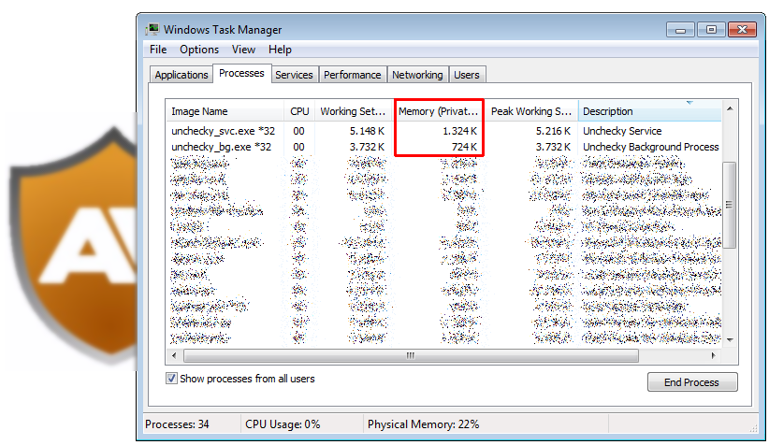Sort by Image Name column header

[225, 111]
